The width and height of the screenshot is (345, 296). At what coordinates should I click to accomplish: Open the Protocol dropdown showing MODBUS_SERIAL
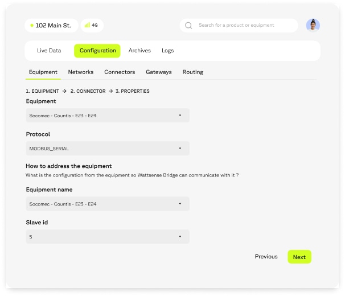pos(108,149)
